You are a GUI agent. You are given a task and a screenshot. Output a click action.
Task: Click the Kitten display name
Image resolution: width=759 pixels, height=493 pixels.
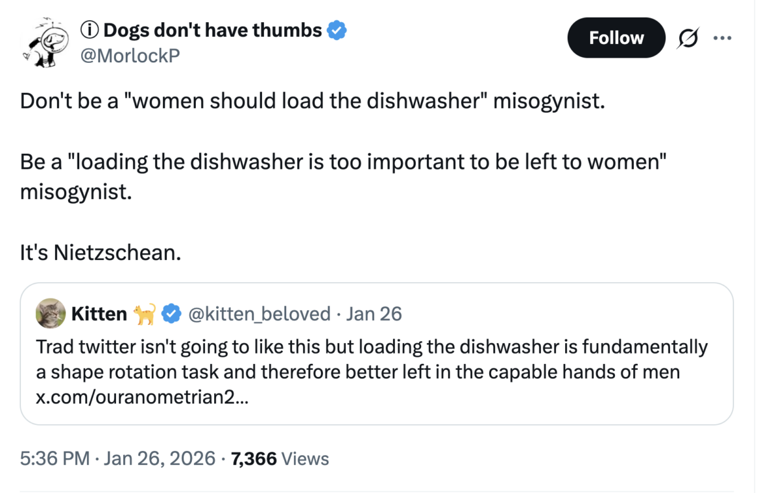click(99, 314)
